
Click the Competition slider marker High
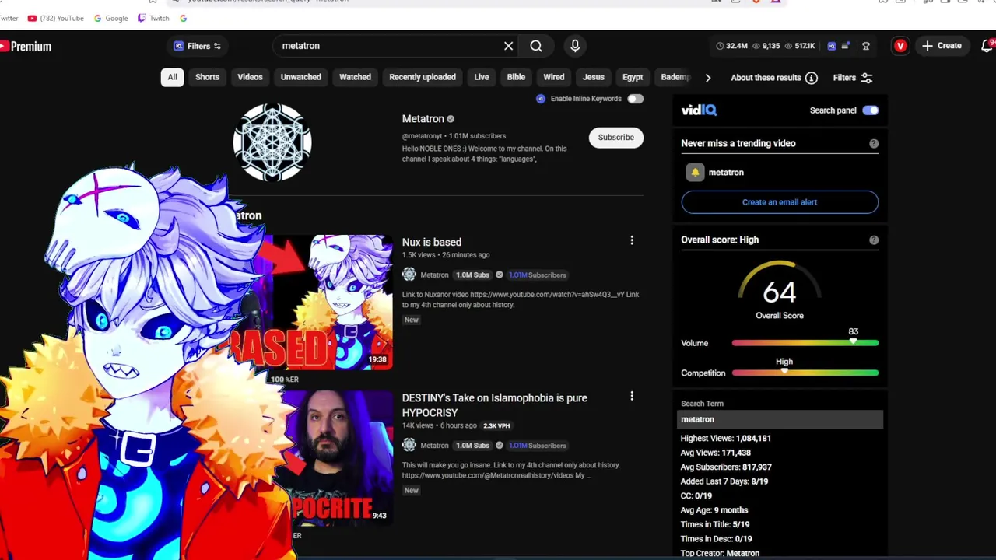click(x=784, y=372)
